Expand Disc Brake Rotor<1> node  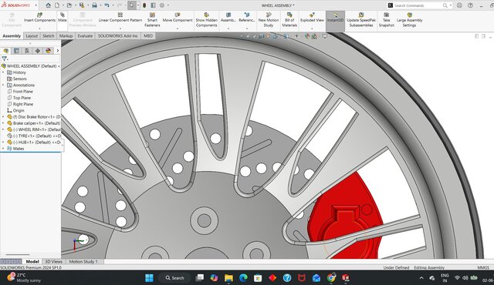(3, 116)
